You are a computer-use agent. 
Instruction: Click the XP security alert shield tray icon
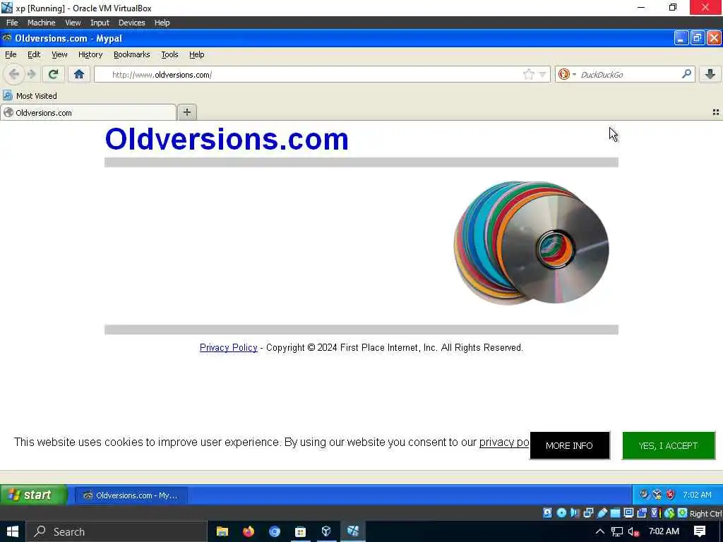[671, 495]
